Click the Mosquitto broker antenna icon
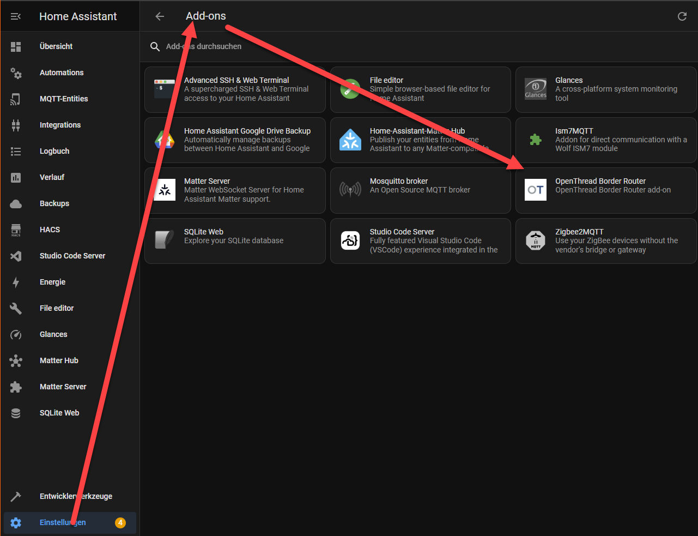The height and width of the screenshot is (536, 698). [x=350, y=190]
